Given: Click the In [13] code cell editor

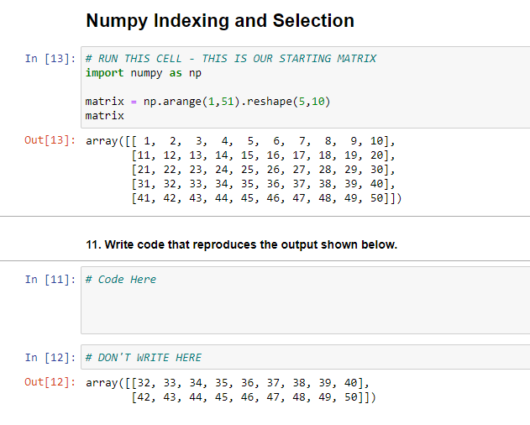Looking at the screenshot, I should click(x=306, y=87).
